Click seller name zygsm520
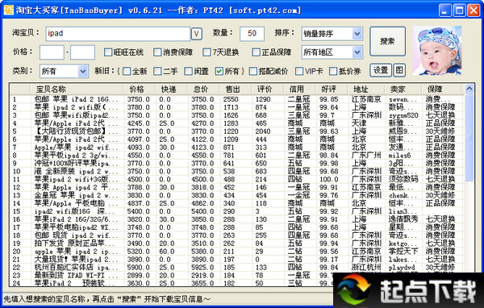 (403, 115)
